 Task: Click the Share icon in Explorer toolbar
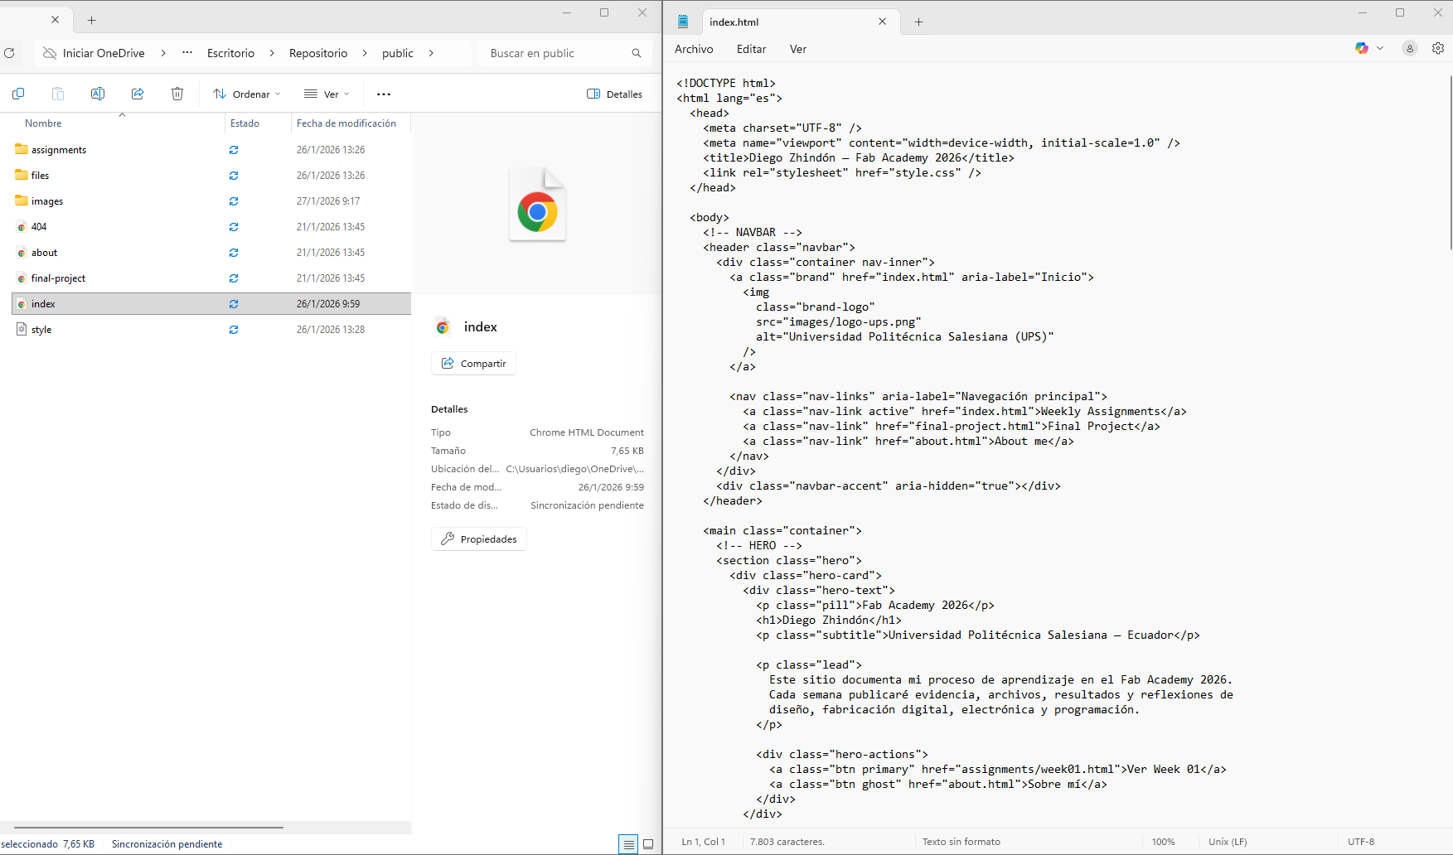[x=138, y=94]
